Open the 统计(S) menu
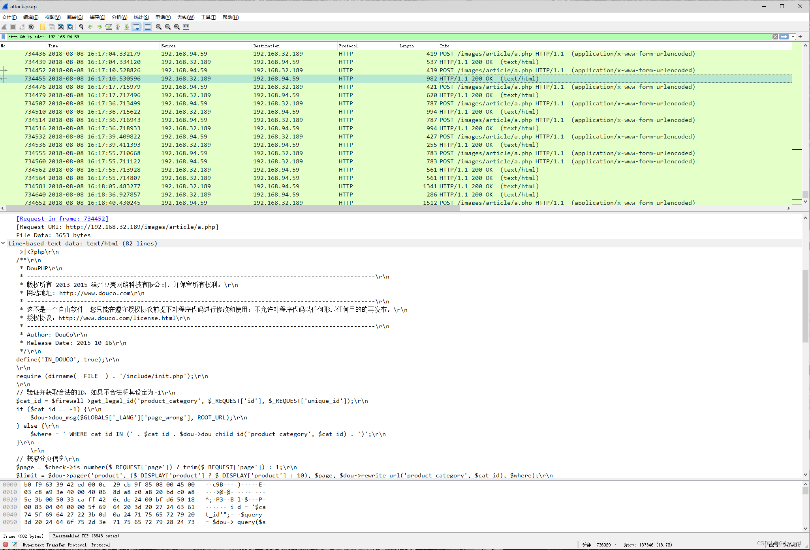Image resolution: width=810 pixels, height=550 pixels. 141,17
